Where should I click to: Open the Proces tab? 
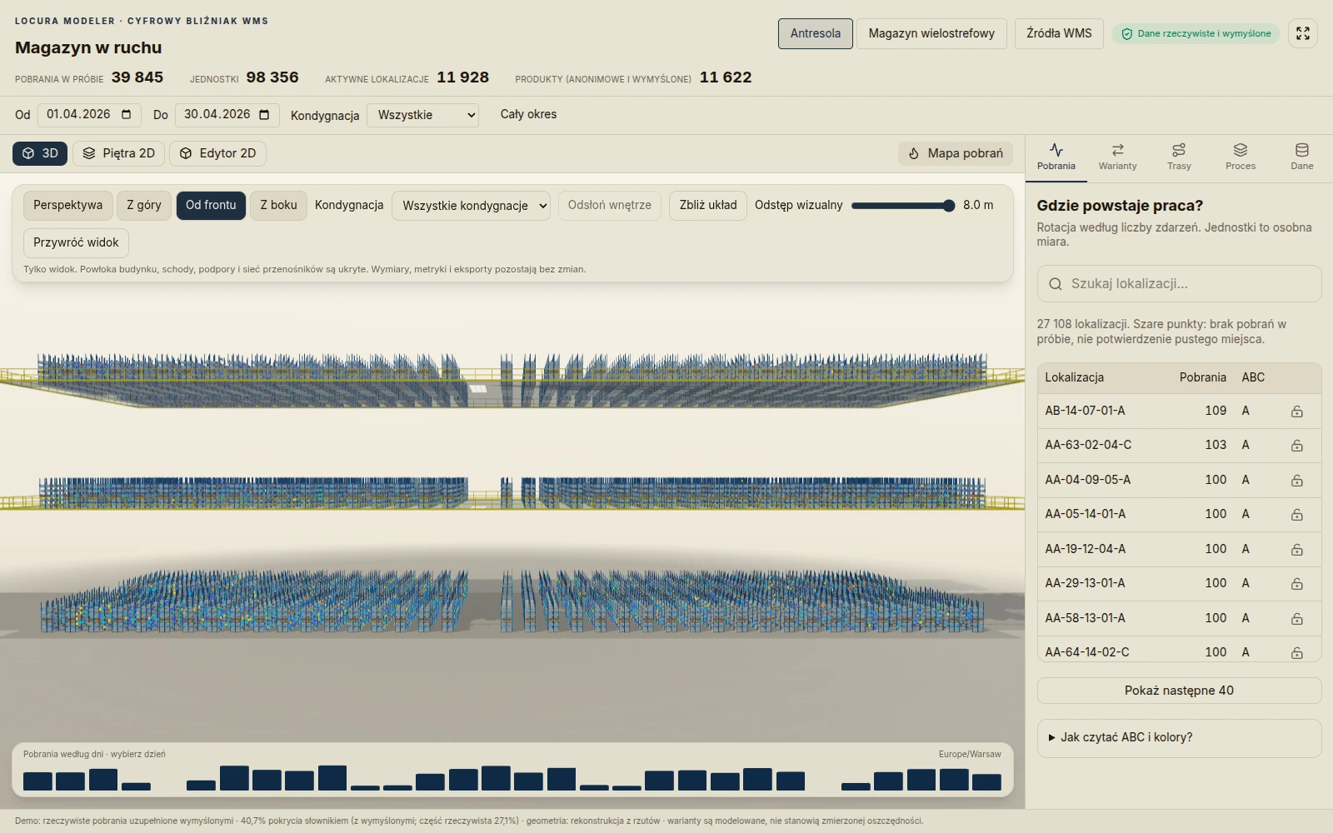(1241, 157)
